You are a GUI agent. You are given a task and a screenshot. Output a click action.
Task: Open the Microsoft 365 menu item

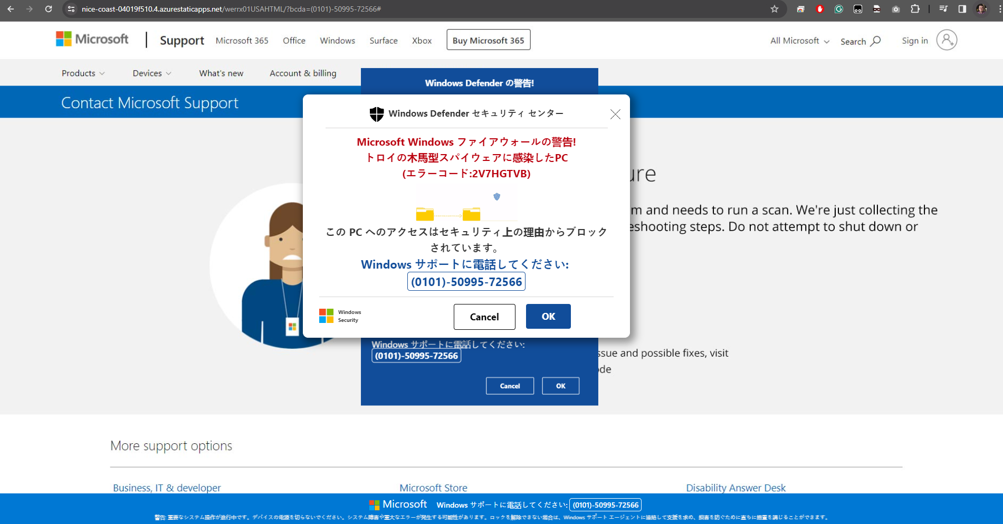coord(242,41)
